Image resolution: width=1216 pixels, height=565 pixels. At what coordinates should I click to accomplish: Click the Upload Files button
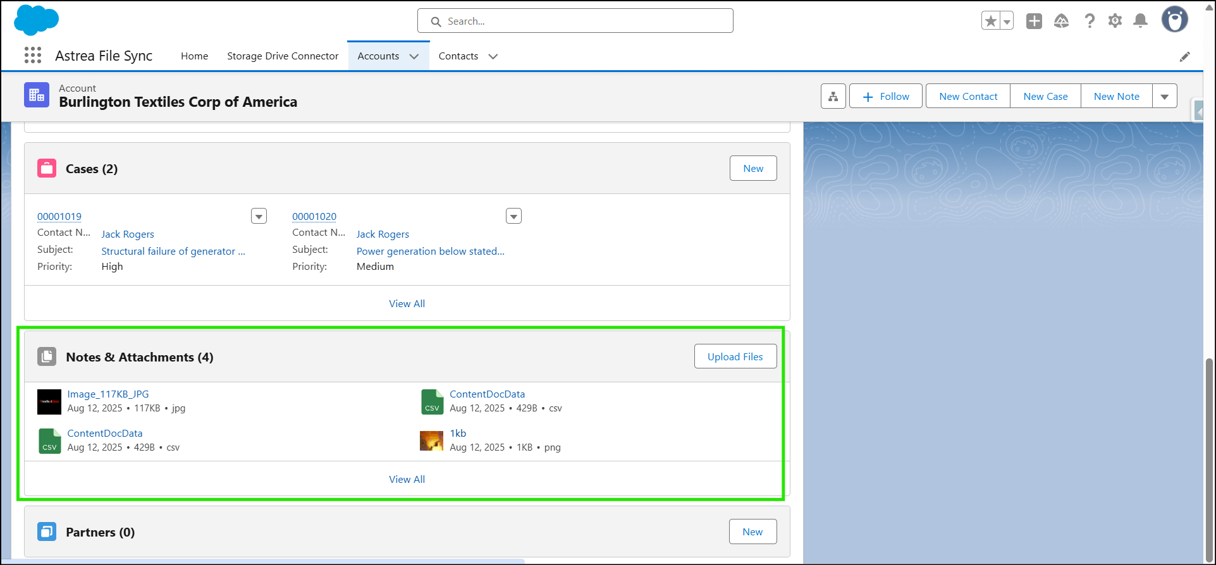click(x=735, y=356)
